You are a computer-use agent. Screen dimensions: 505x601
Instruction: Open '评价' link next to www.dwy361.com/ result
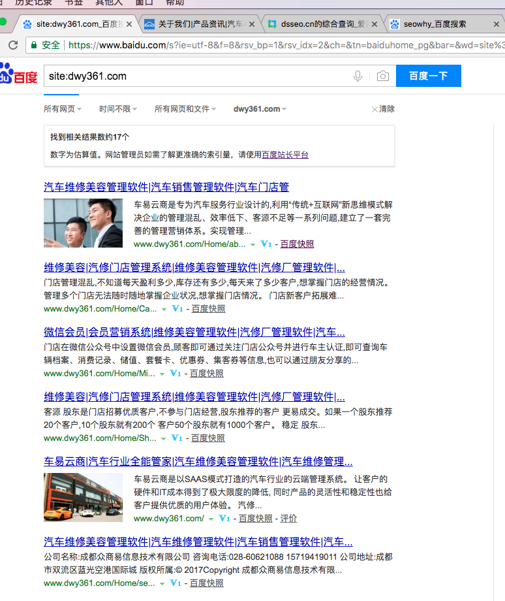pos(288,518)
